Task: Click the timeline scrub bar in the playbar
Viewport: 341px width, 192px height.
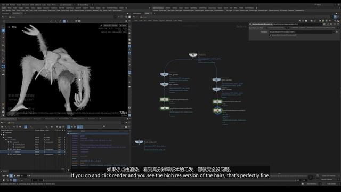Action: (169, 175)
